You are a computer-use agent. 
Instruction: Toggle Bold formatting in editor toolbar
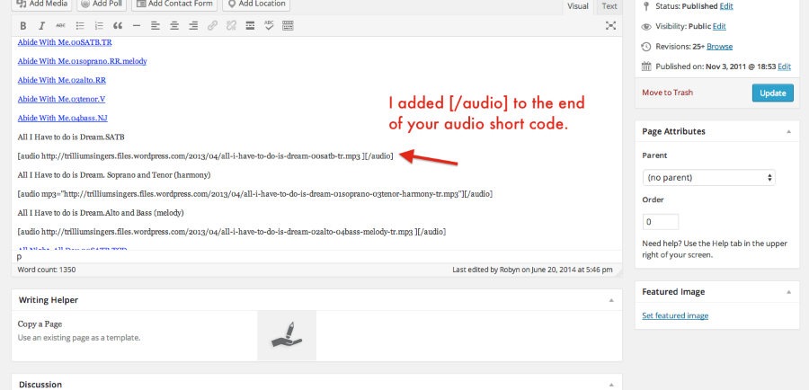pyautogui.click(x=23, y=26)
